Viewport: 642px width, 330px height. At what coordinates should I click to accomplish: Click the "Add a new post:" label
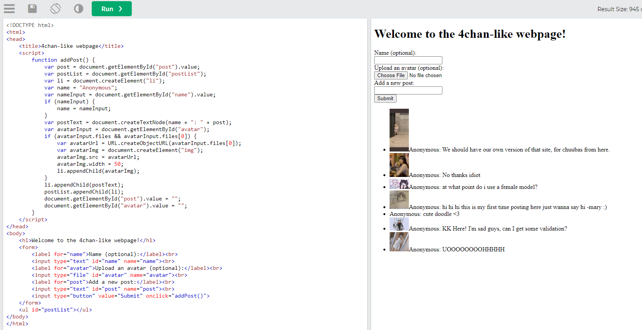(394, 83)
